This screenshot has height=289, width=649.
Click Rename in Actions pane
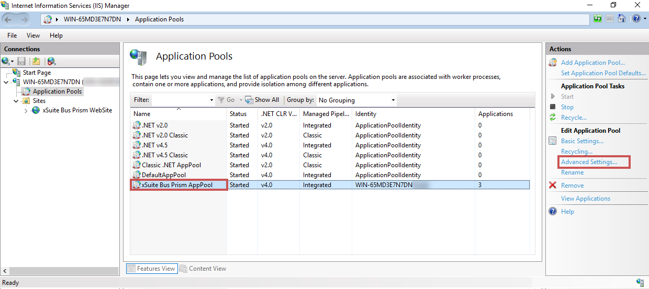pyautogui.click(x=572, y=172)
